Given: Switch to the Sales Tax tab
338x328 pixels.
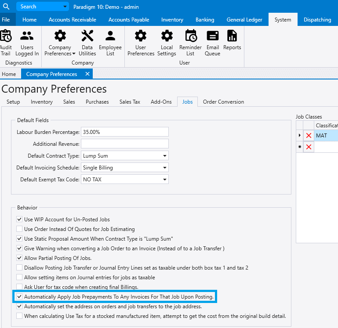Looking at the screenshot, I should pyautogui.click(x=130, y=102).
